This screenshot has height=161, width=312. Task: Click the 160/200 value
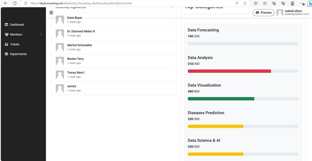[193, 36]
